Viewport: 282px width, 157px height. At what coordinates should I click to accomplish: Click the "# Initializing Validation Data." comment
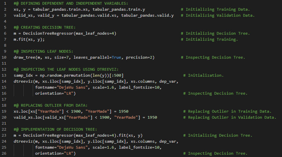(218, 15)
